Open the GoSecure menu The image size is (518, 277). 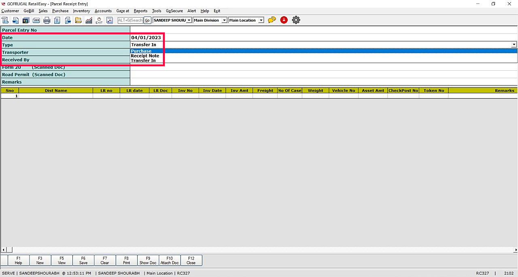[174, 11]
